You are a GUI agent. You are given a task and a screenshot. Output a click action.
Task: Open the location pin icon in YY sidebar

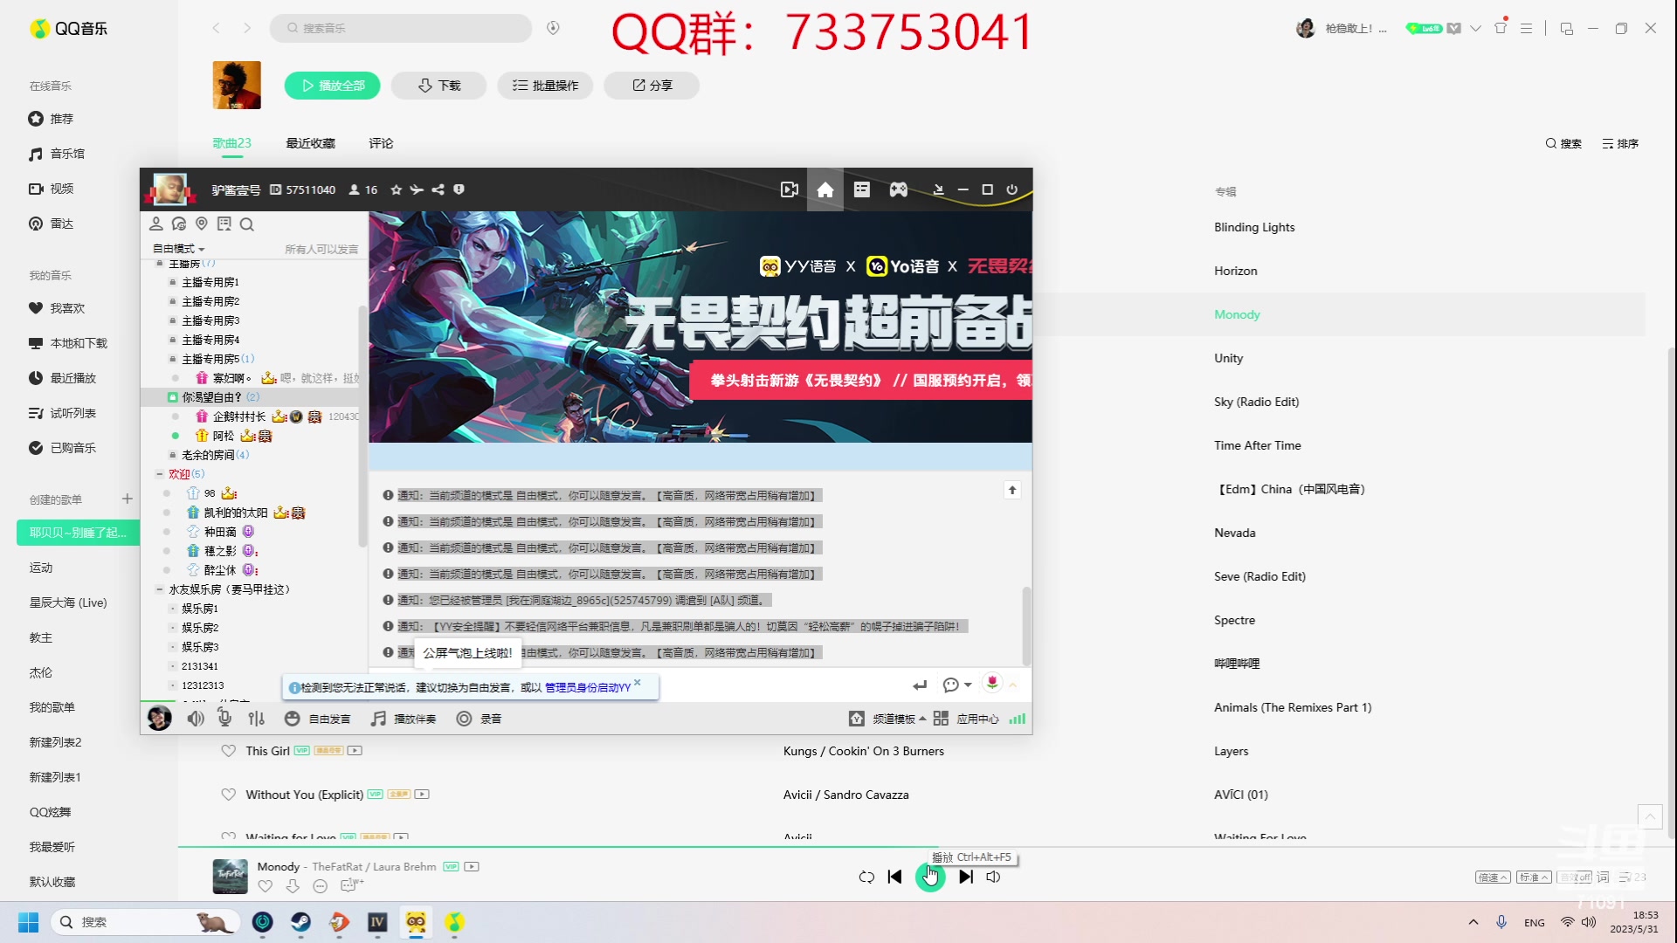(x=202, y=224)
